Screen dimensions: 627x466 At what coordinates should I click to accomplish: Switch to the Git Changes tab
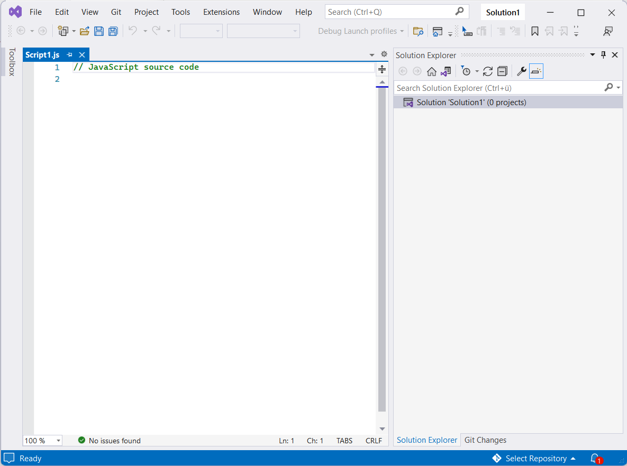click(x=485, y=440)
